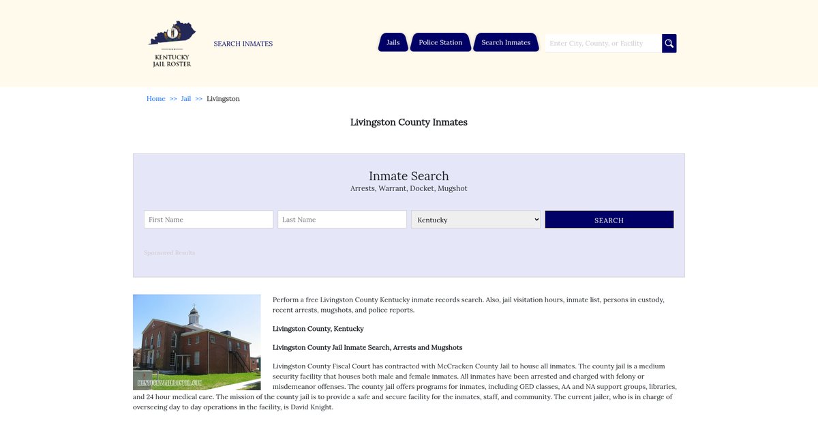This screenshot has width=818, height=423.
Task: Open the Kentucky state dropdown
Action: click(x=476, y=220)
